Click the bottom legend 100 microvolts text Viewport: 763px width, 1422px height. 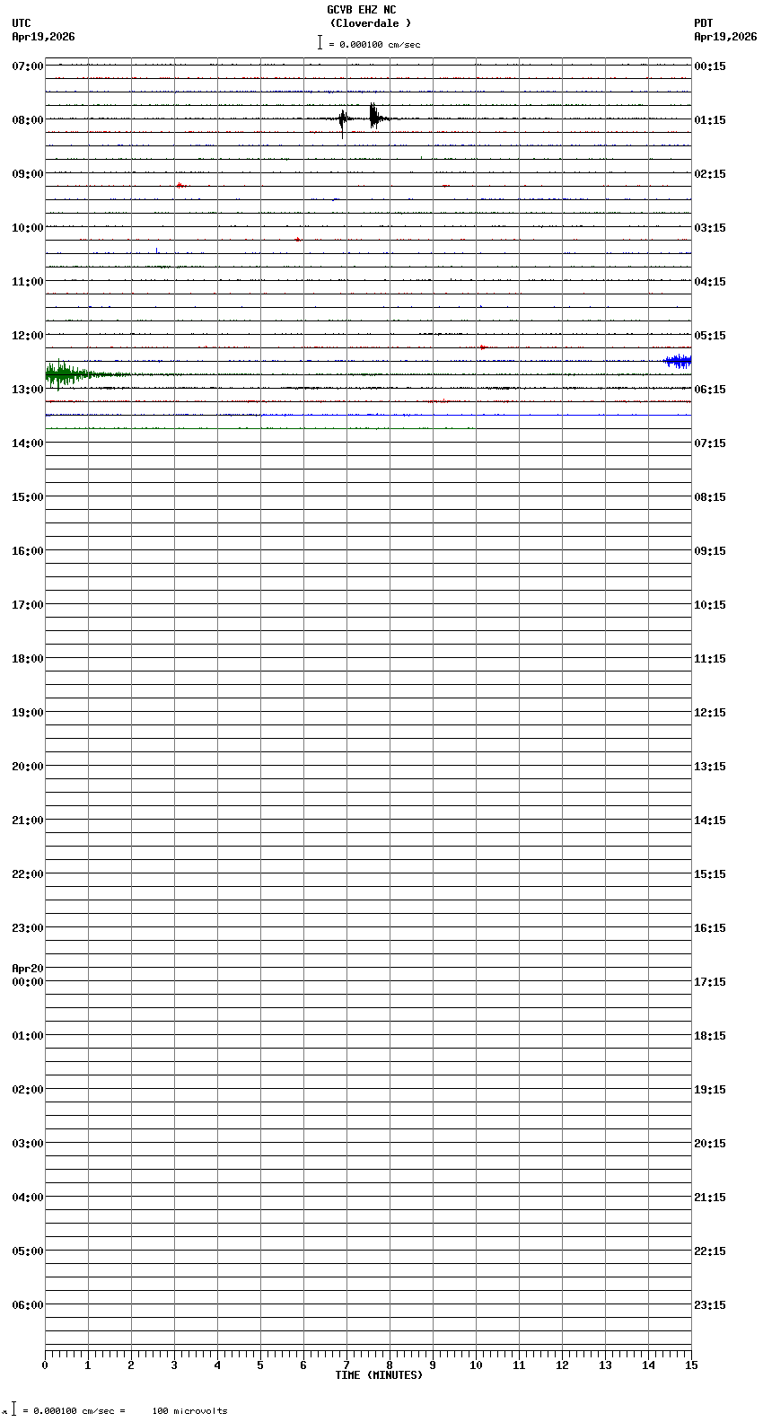[189, 1411]
